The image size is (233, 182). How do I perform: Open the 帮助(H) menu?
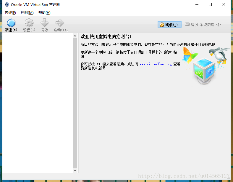click(x=44, y=13)
